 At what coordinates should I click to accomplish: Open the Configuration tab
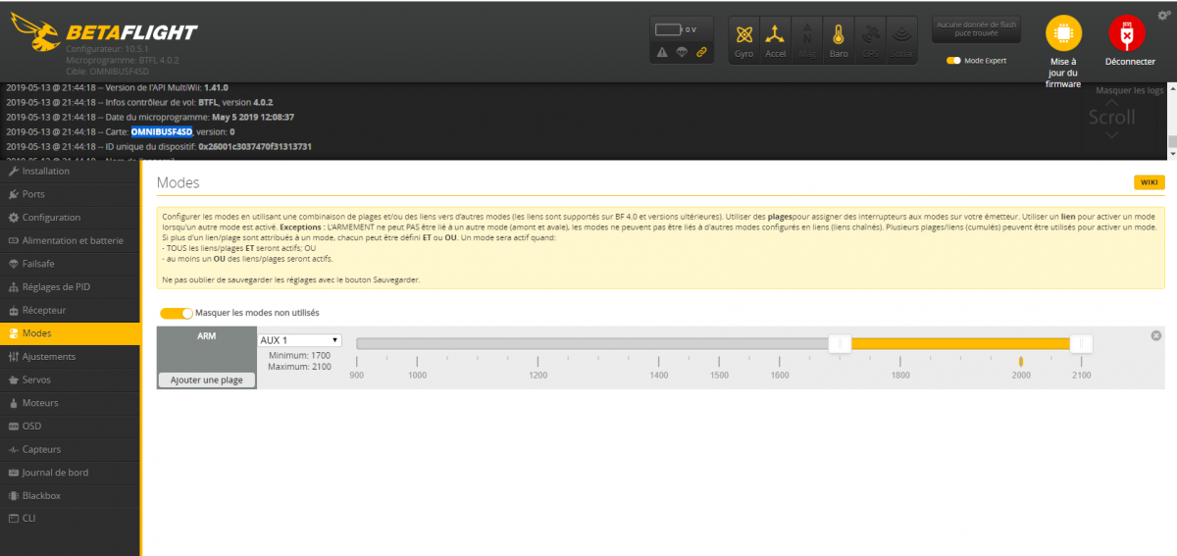pyautogui.click(x=51, y=218)
